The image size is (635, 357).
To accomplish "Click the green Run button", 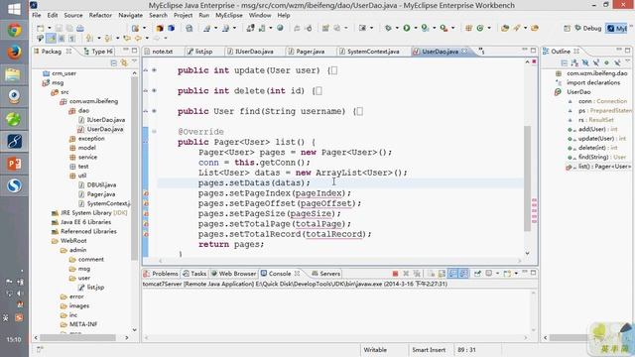I will 406,28.
